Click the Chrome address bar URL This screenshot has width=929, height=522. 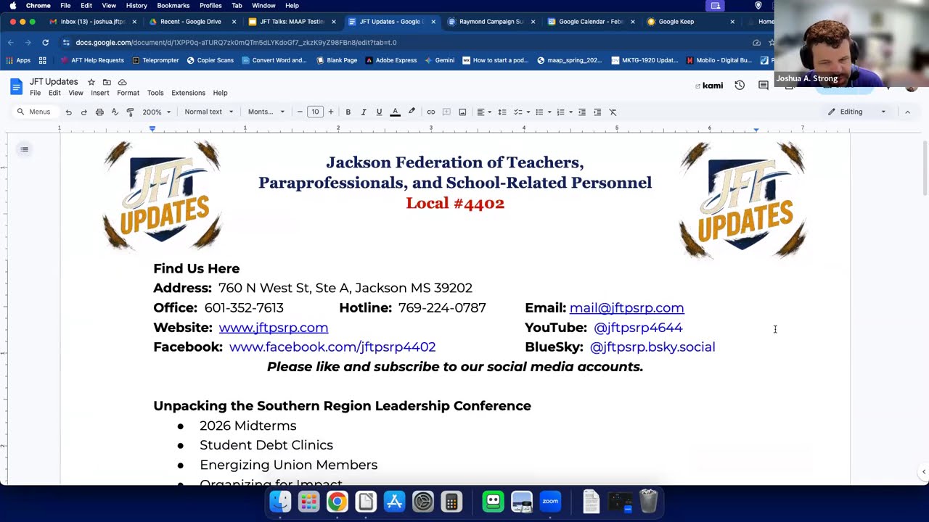point(236,42)
